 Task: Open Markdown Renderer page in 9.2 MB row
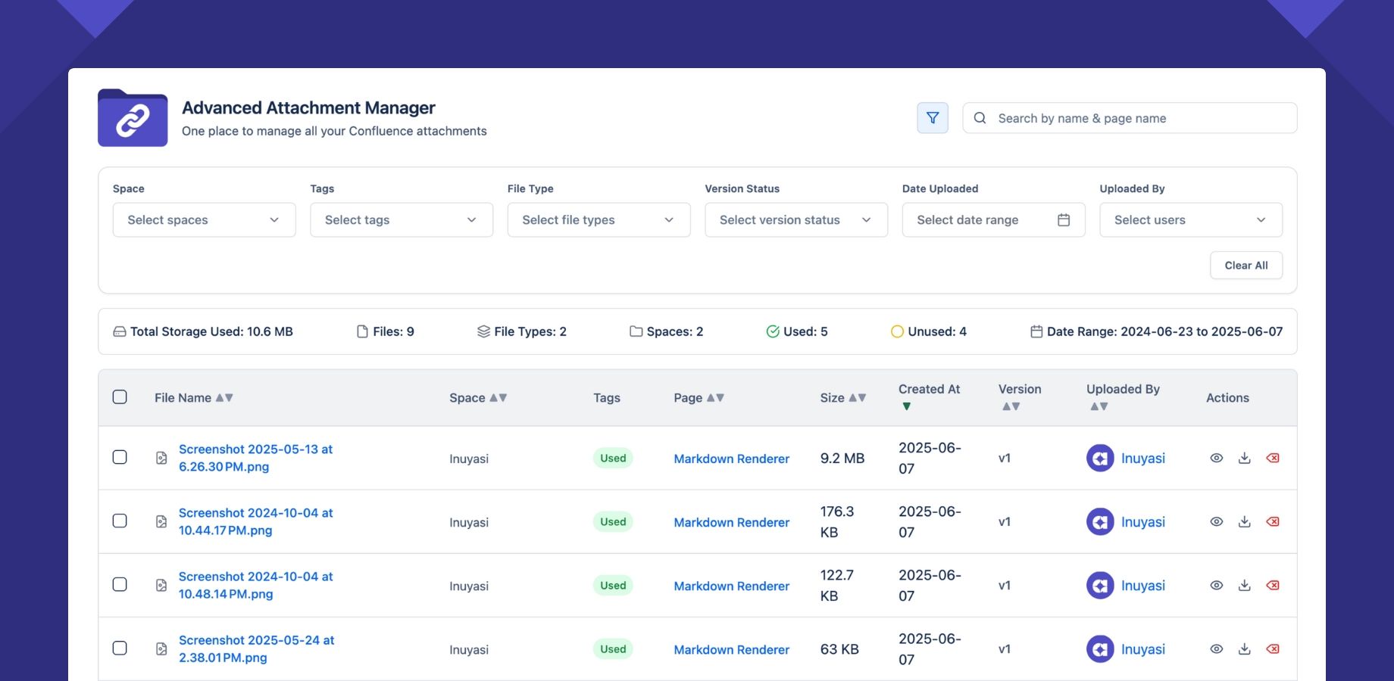click(732, 459)
